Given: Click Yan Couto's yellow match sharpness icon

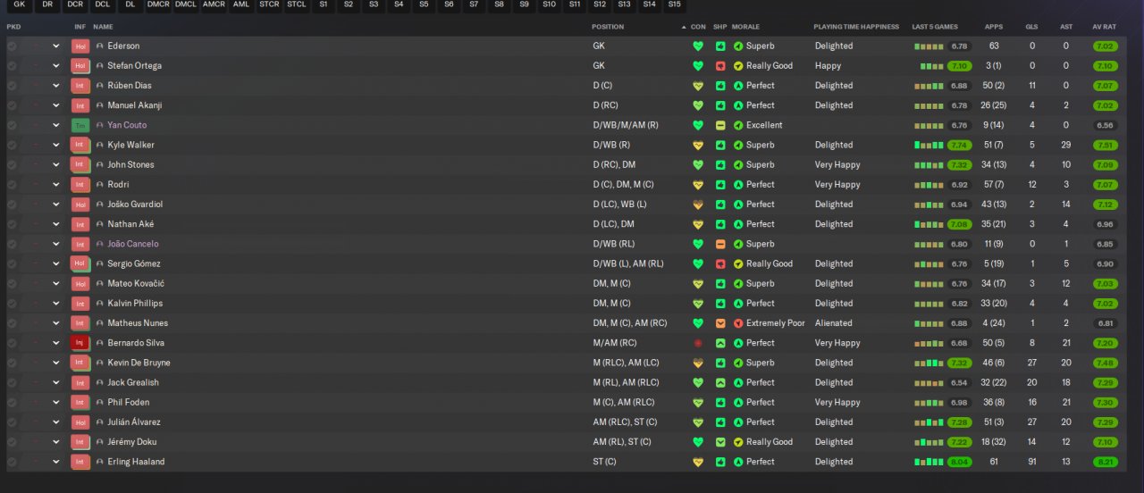Looking at the screenshot, I should pos(720,125).
